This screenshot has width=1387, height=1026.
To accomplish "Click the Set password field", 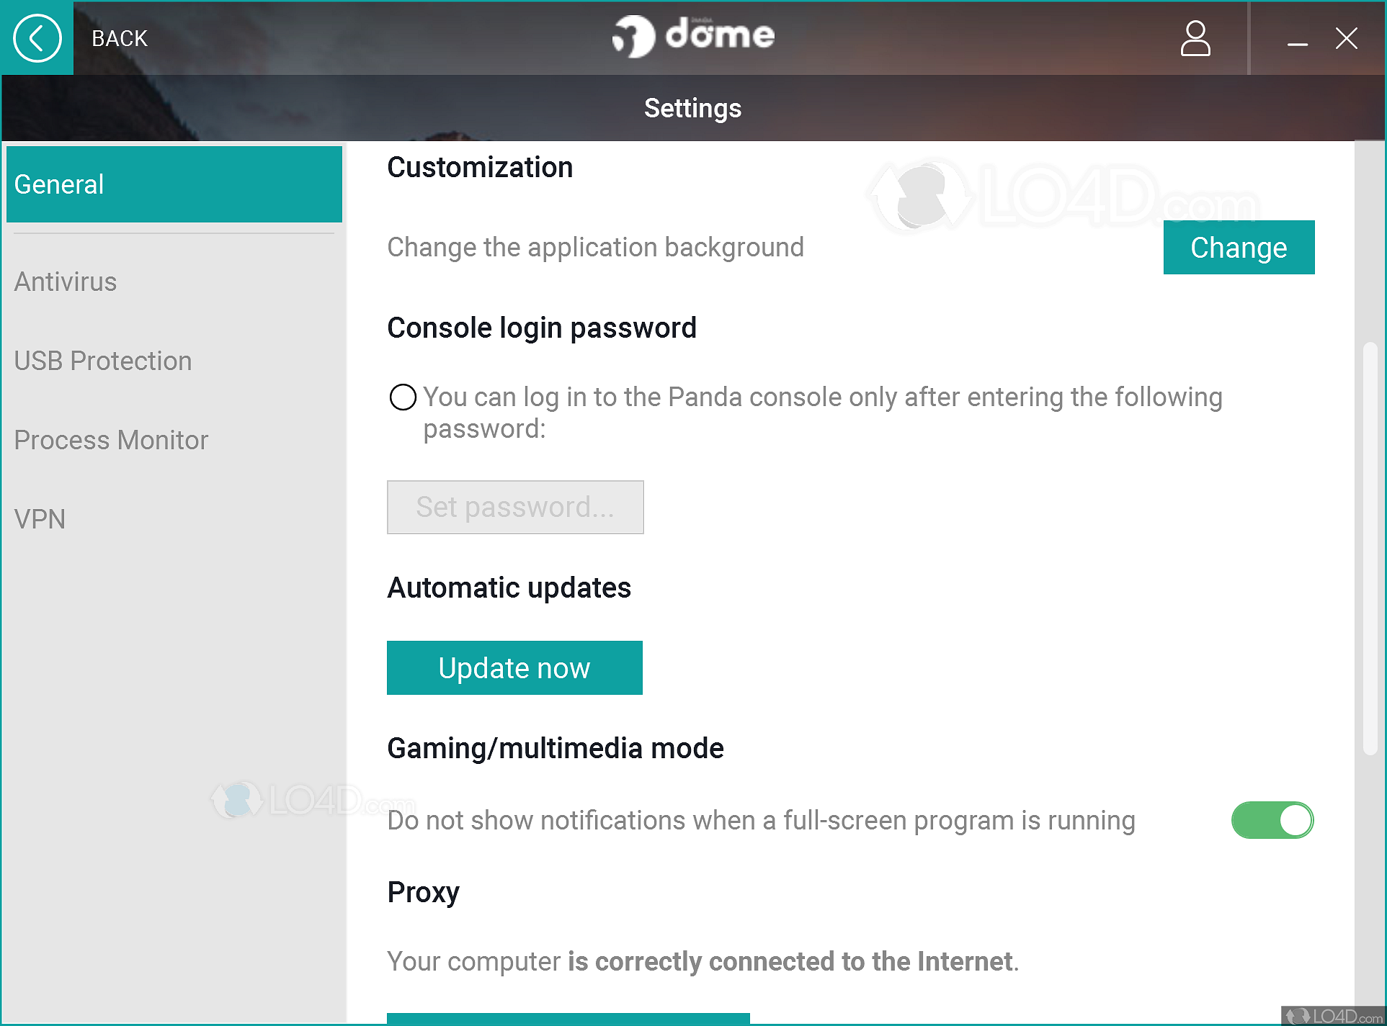I will pyautogui.click(x=514, y=507).
